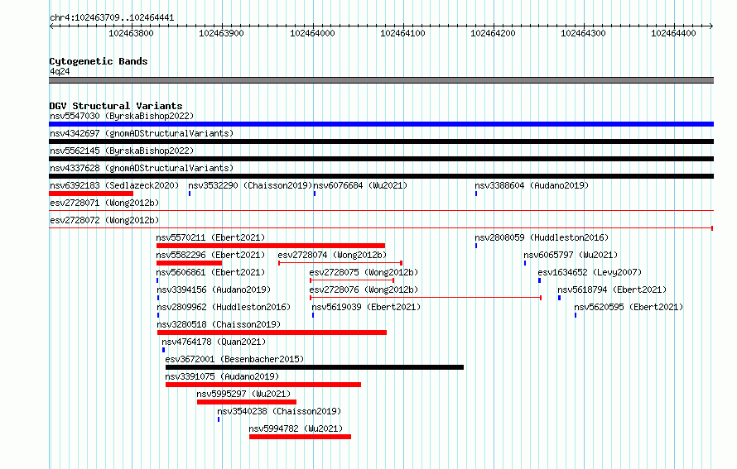
Task: Open nsv3394156 (Audano2019) label
Action: click(214, 290)
